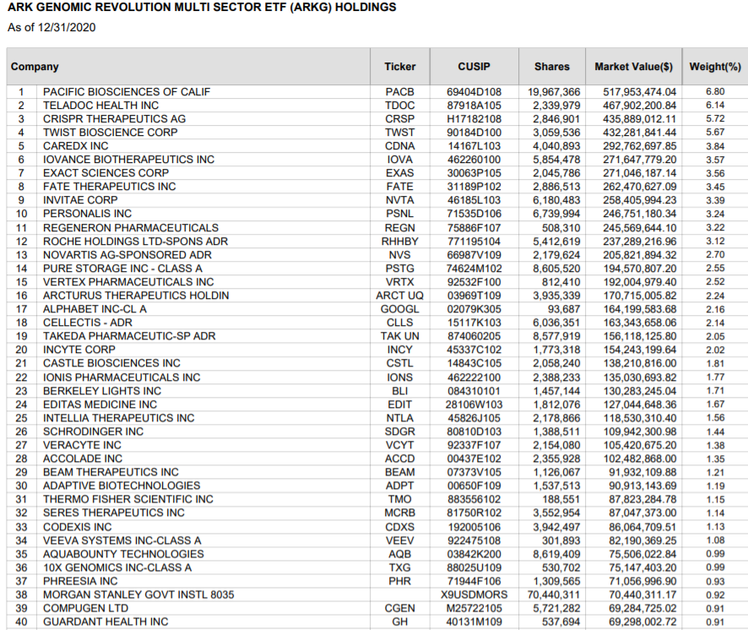Screen dimensions: 748x630
Task: Select THERMO FISHER SCIENTIFIC INC company name
Action: click(x=128, y=499)
